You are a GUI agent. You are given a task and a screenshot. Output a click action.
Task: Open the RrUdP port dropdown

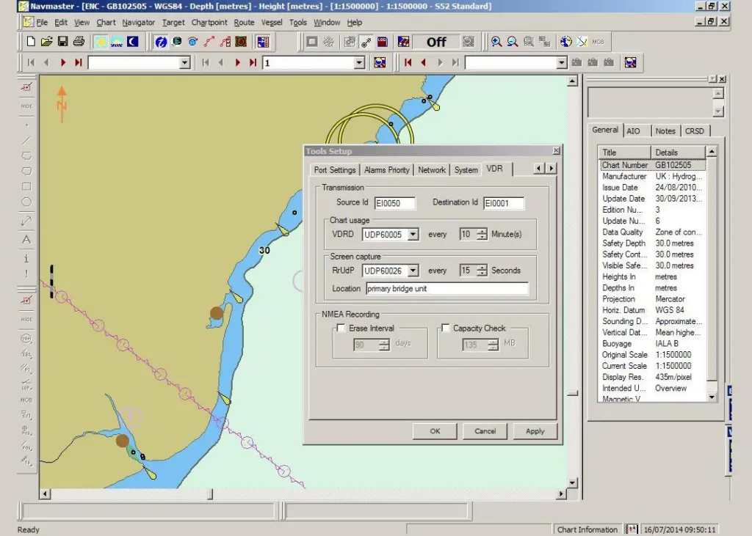(413, 271)
